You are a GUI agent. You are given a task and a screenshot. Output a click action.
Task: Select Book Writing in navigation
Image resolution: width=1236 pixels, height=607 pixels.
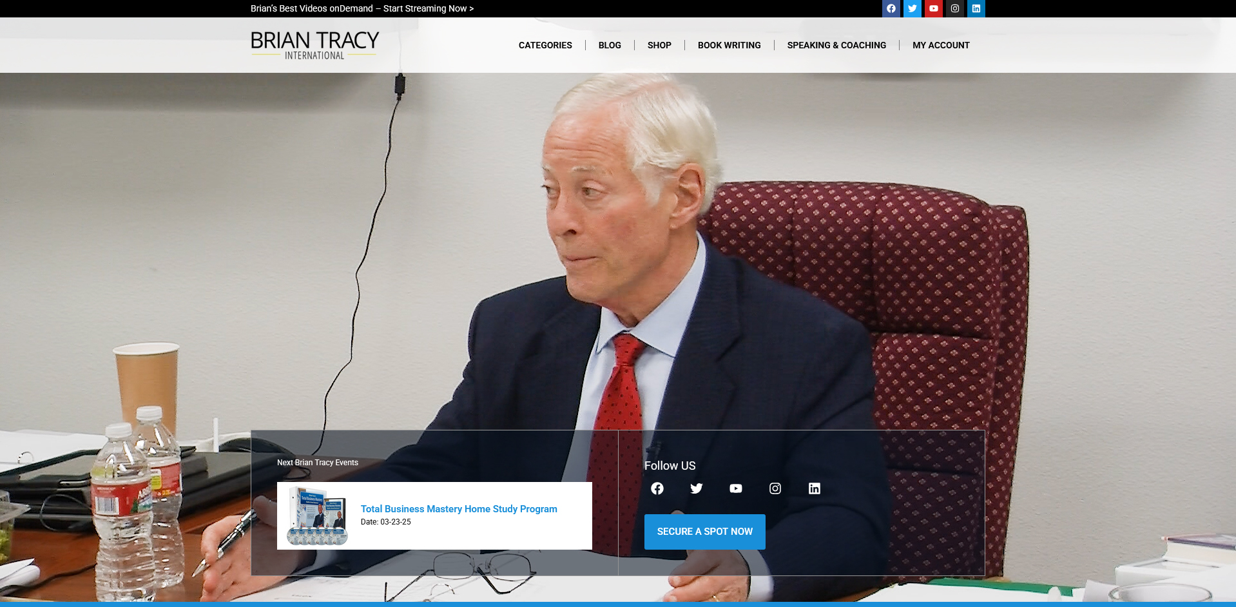tap(729, 45)
